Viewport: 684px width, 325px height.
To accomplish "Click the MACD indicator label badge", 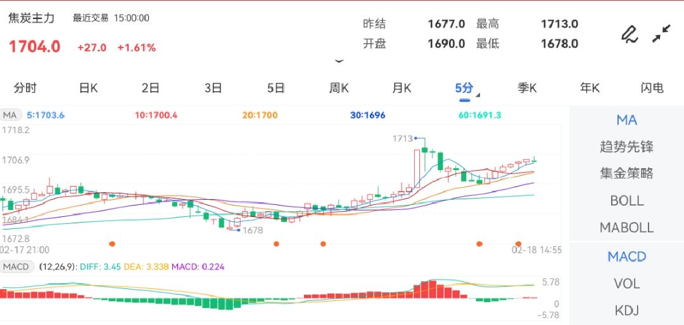I will [x=17, y=267].
